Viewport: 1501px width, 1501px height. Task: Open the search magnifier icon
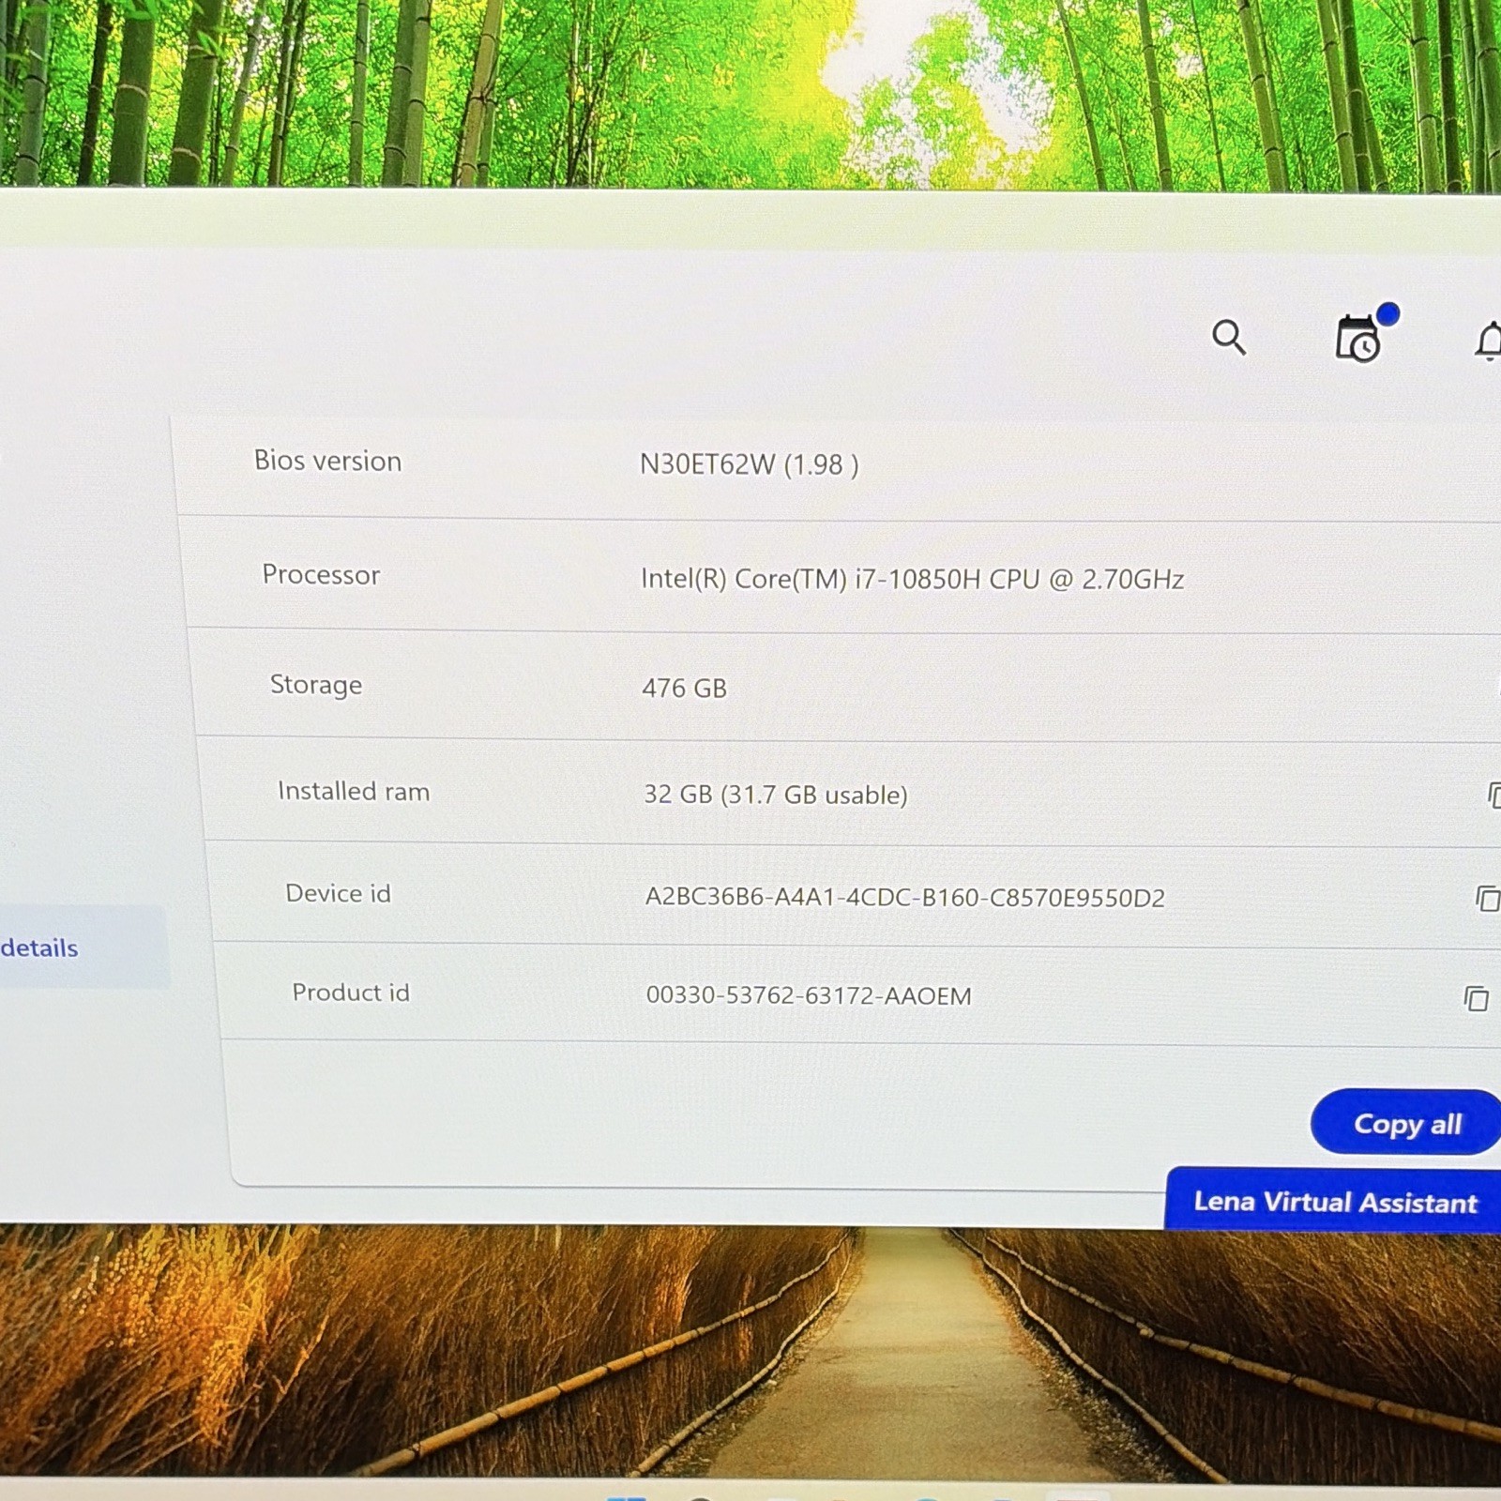[x=1229, y=337]
